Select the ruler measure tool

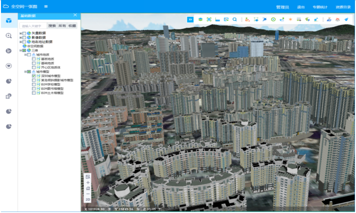coord(217,20)
